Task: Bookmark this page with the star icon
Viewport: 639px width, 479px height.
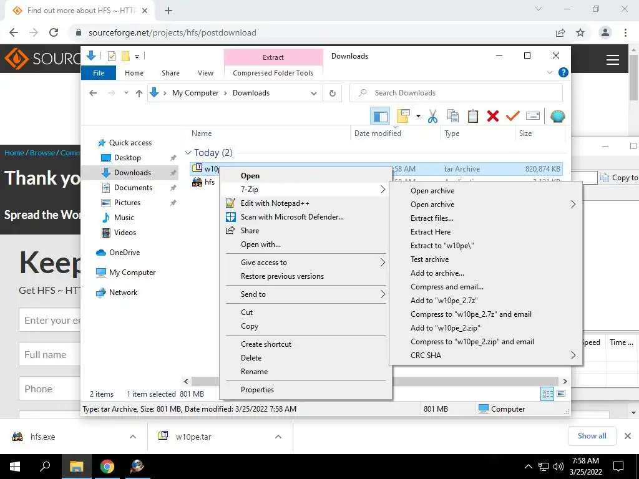Action: click(x=580, y=32)
